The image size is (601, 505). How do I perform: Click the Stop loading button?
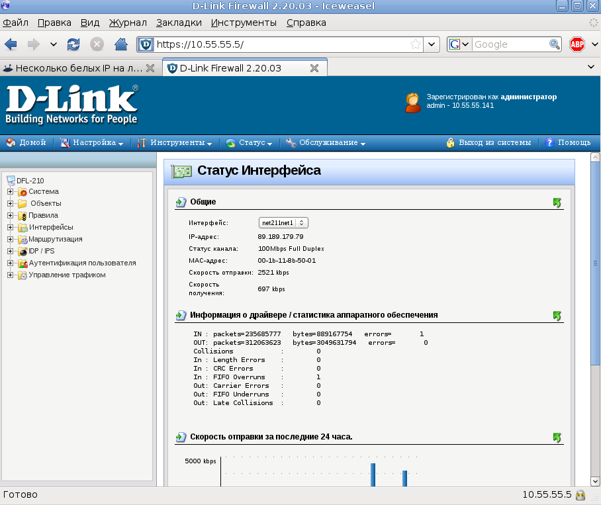97,44
